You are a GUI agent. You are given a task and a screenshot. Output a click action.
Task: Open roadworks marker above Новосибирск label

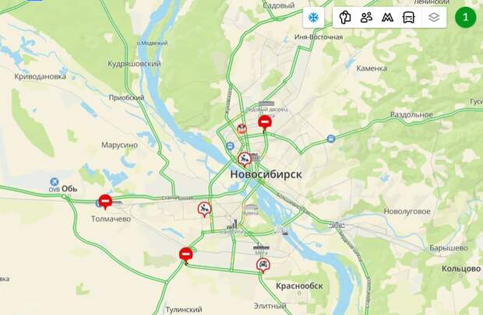pos(245,159)
